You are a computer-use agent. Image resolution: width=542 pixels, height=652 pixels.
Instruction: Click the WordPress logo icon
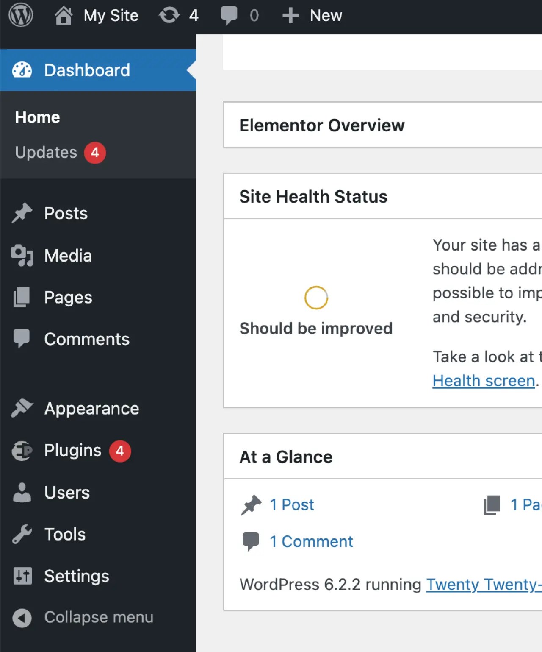coord(21,15)
